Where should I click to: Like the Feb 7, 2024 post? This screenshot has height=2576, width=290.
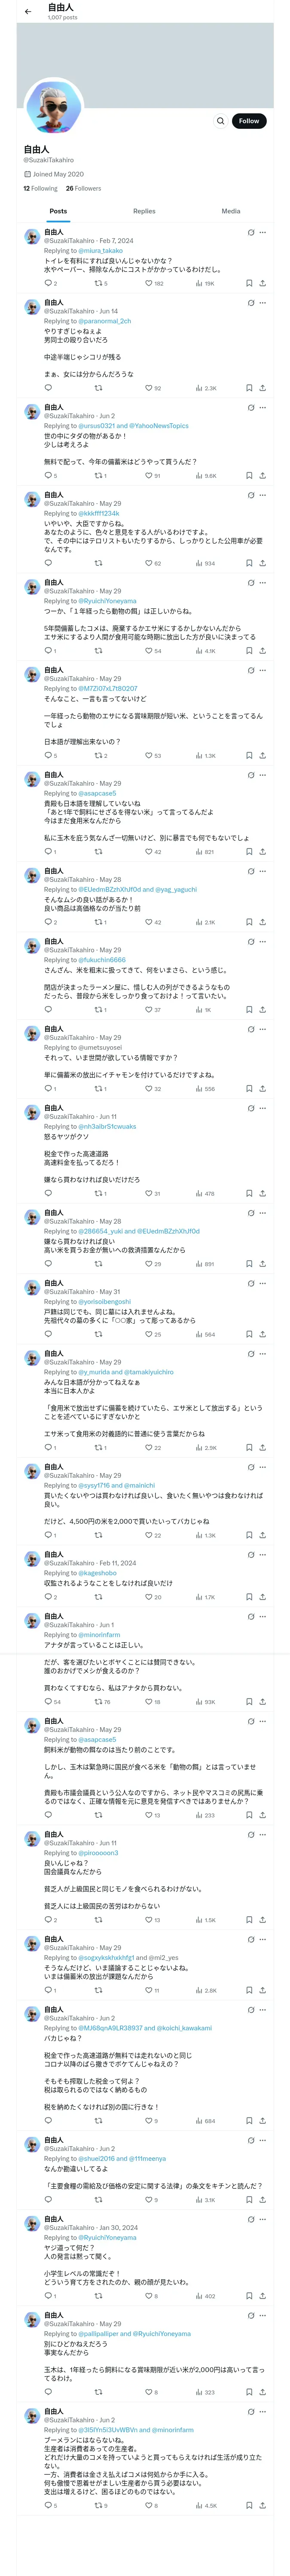(149, 283)
